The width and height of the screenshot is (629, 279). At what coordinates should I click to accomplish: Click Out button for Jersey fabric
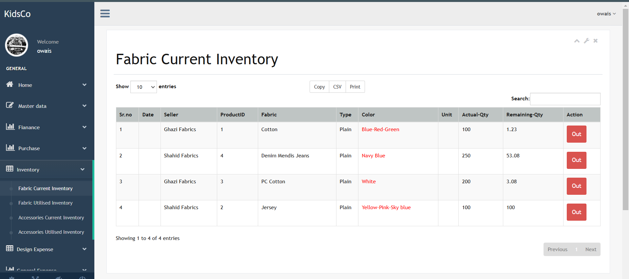coord(576,212)
